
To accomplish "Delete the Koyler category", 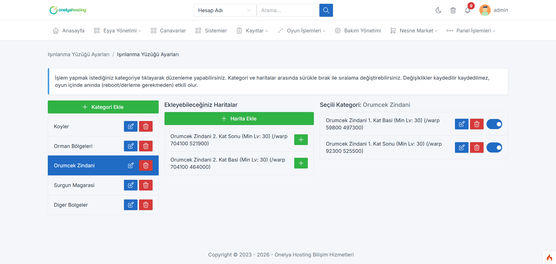I will click(146, 126).
